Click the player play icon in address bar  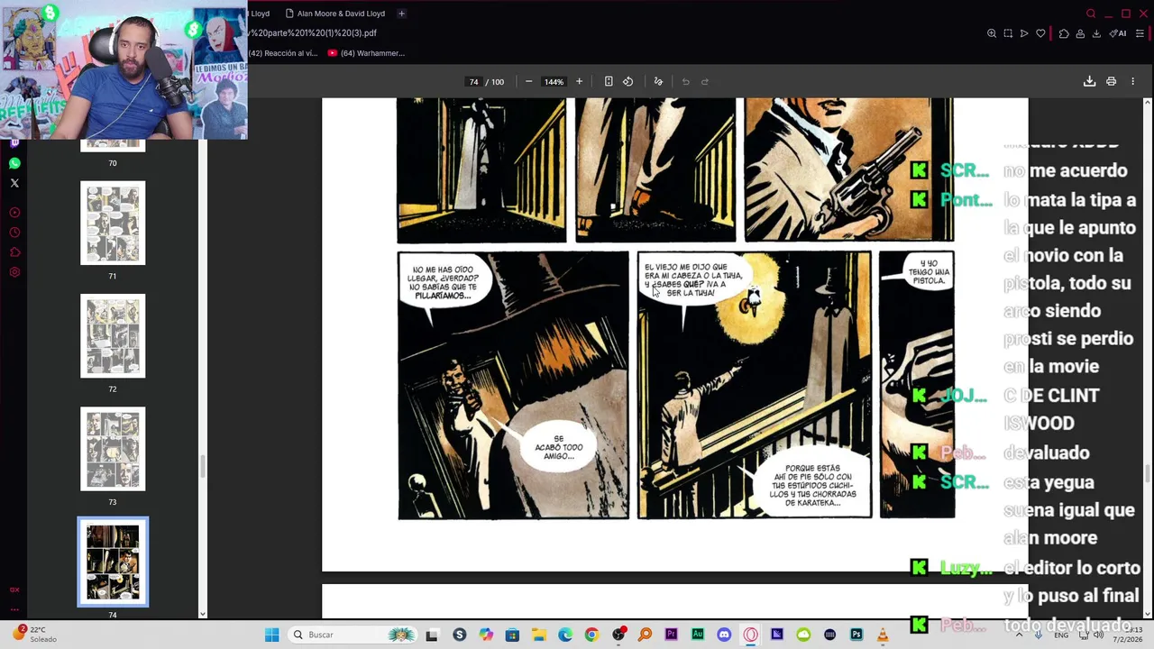pos(1024,33)
